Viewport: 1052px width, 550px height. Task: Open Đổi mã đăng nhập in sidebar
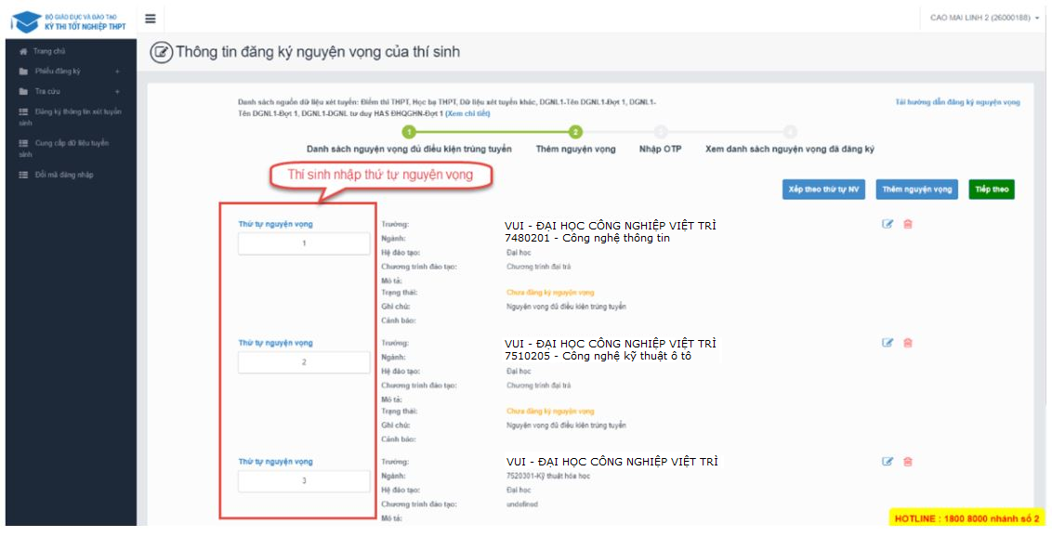coord(63,175)
